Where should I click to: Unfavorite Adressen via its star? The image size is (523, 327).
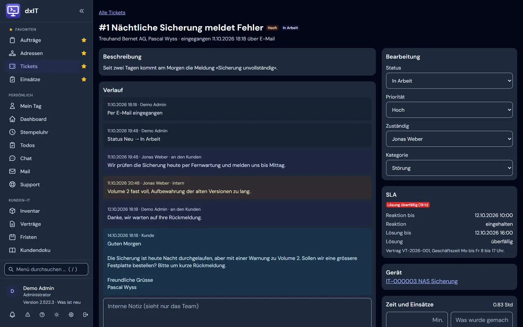click(84, 53)
